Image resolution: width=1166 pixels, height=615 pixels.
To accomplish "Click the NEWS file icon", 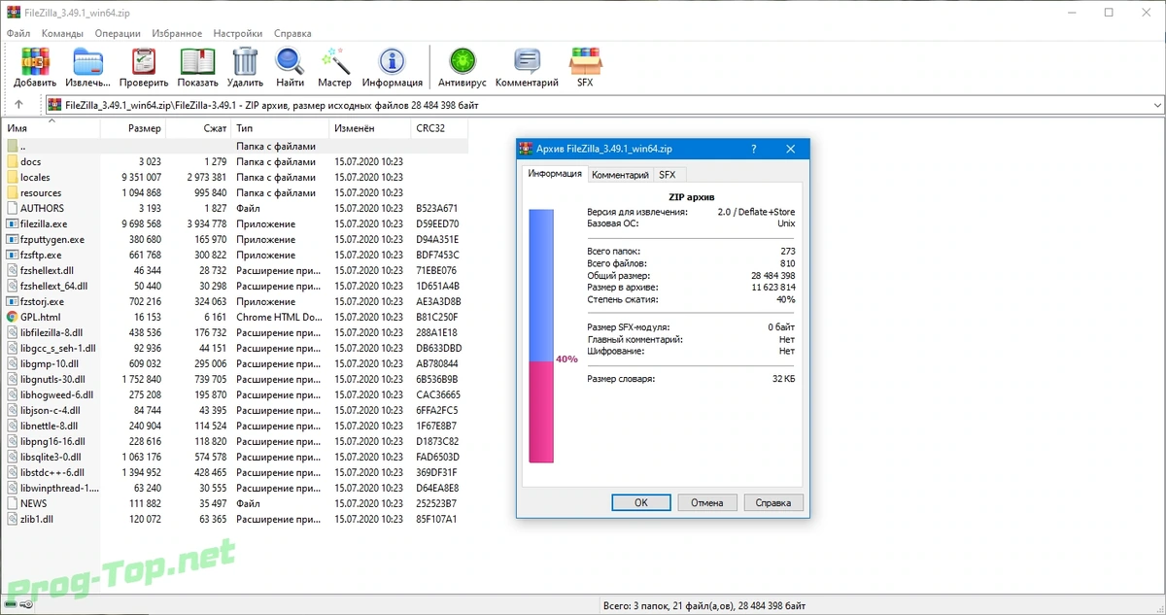I will 13,503.
